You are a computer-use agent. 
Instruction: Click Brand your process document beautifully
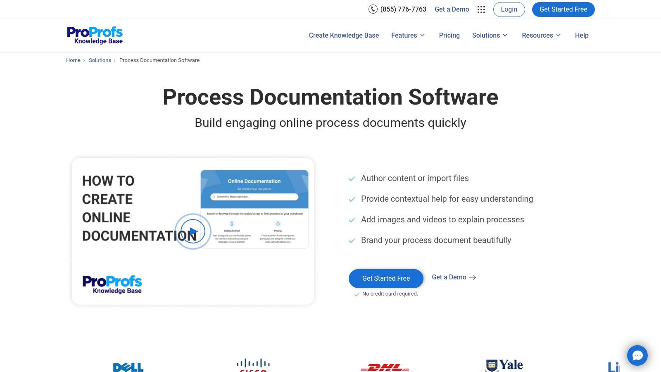coord(436,241)
